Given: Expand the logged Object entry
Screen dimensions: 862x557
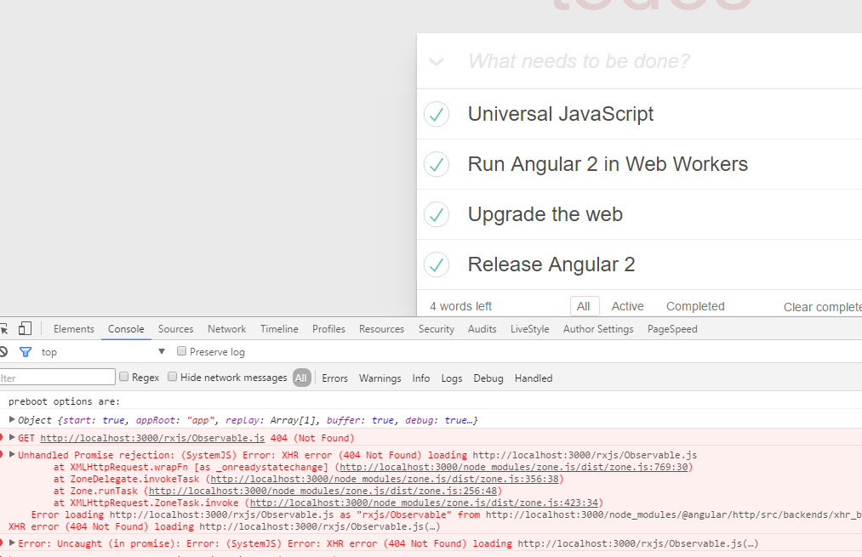Looking at the screenshot, I should 12,420.
